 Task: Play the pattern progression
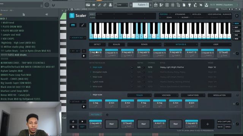point(82,122)
